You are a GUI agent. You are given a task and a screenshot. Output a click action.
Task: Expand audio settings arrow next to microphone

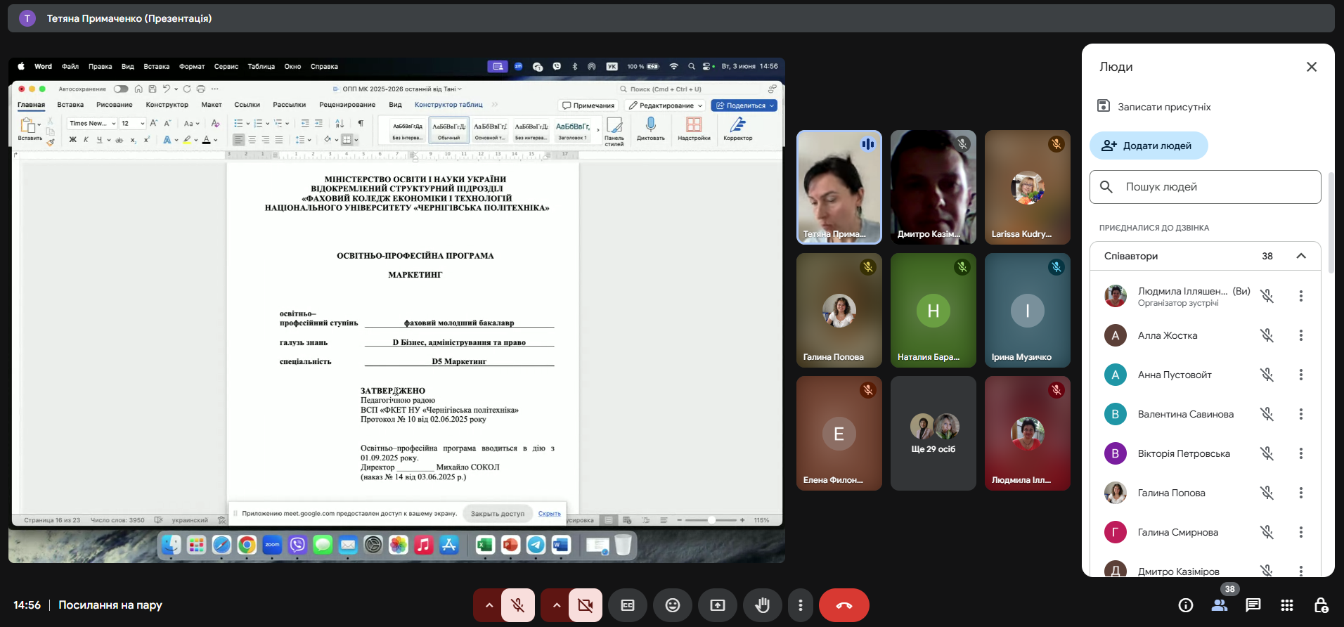pyautogui.click(x=489, y=605)
